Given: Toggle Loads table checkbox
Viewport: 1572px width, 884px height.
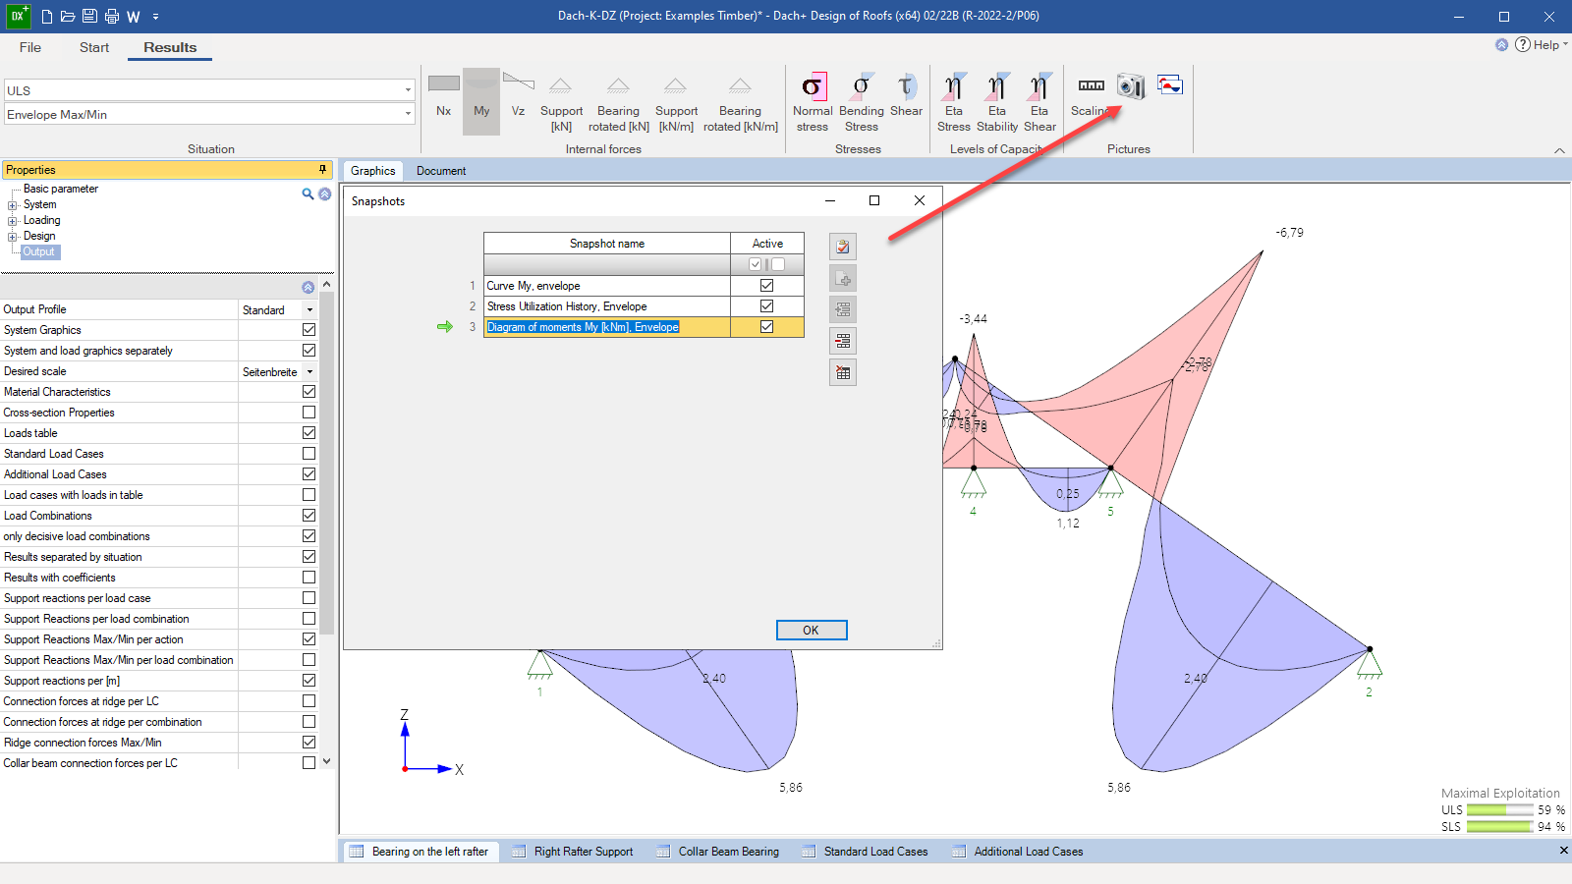Looking at the screenshot, I should coord(309,433).
